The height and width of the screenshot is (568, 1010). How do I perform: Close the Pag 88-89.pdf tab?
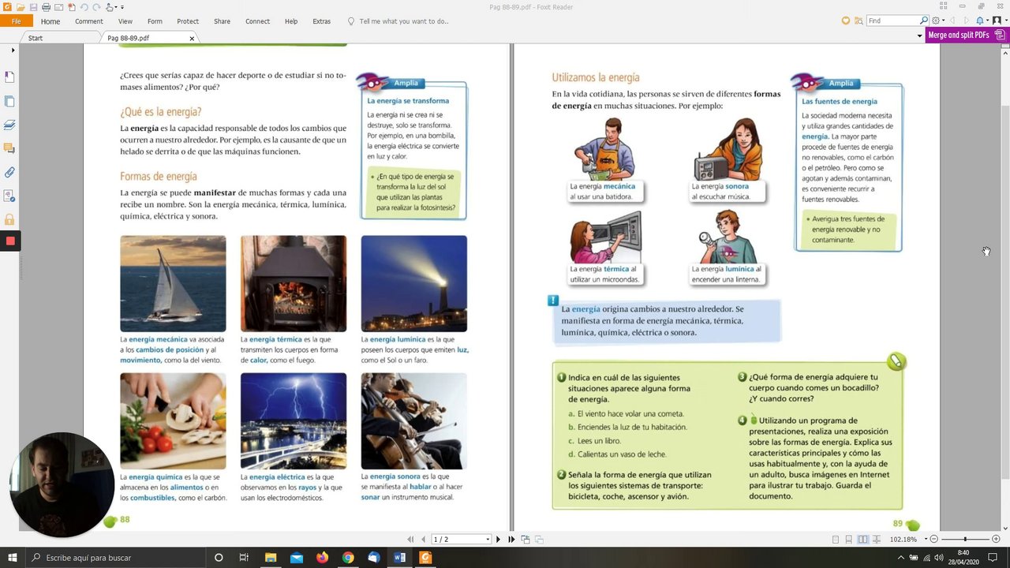tap(192, 38)
